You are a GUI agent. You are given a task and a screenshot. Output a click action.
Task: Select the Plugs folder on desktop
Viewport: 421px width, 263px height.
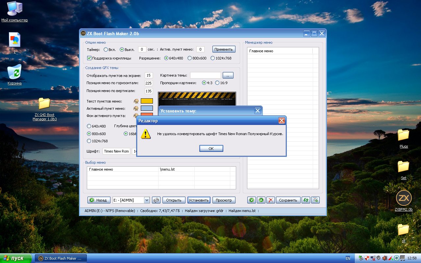tap(404, 138)
